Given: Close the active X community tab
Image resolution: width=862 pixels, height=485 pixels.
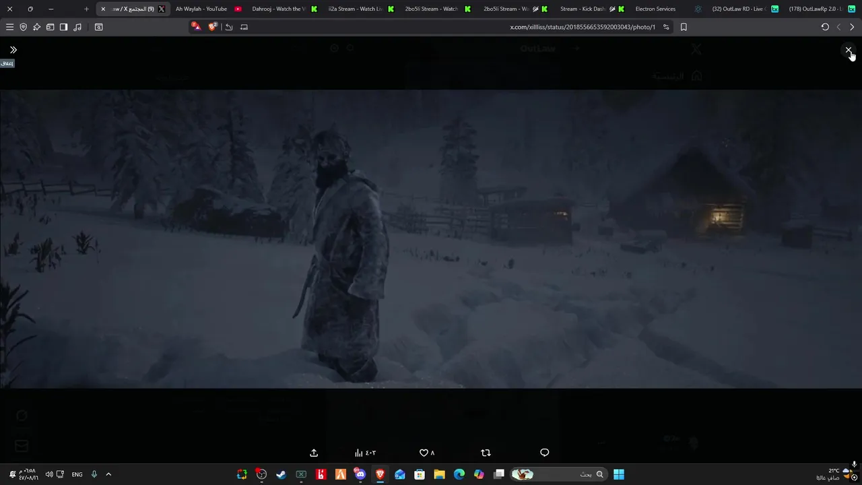Looking at the screenshot, I should click(x=103, y=9).
